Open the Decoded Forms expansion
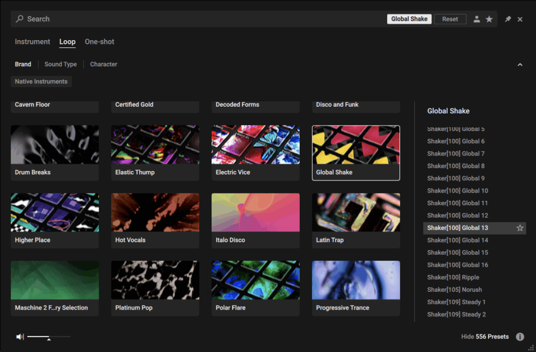Screen dimensions: 536x352 [255, 107]
